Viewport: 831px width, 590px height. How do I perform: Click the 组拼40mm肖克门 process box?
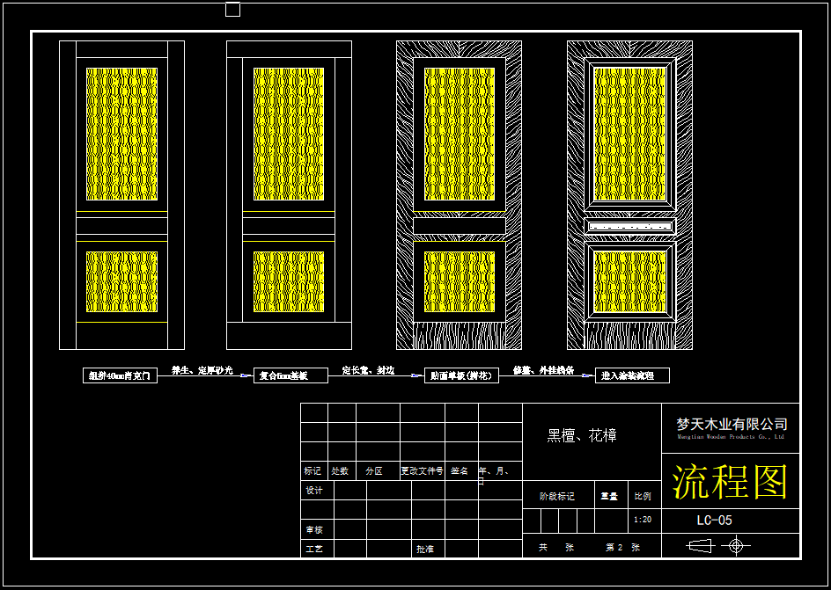[x=121, y=375]
